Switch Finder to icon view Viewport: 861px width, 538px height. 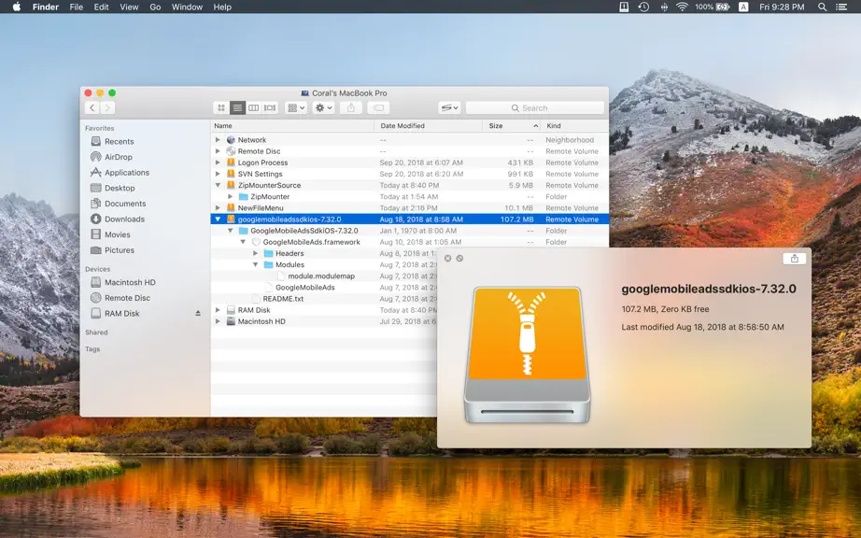tap(221, 108)
